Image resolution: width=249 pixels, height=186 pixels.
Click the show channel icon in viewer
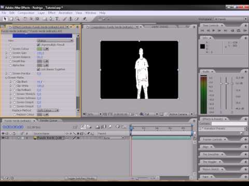[142, 114]
